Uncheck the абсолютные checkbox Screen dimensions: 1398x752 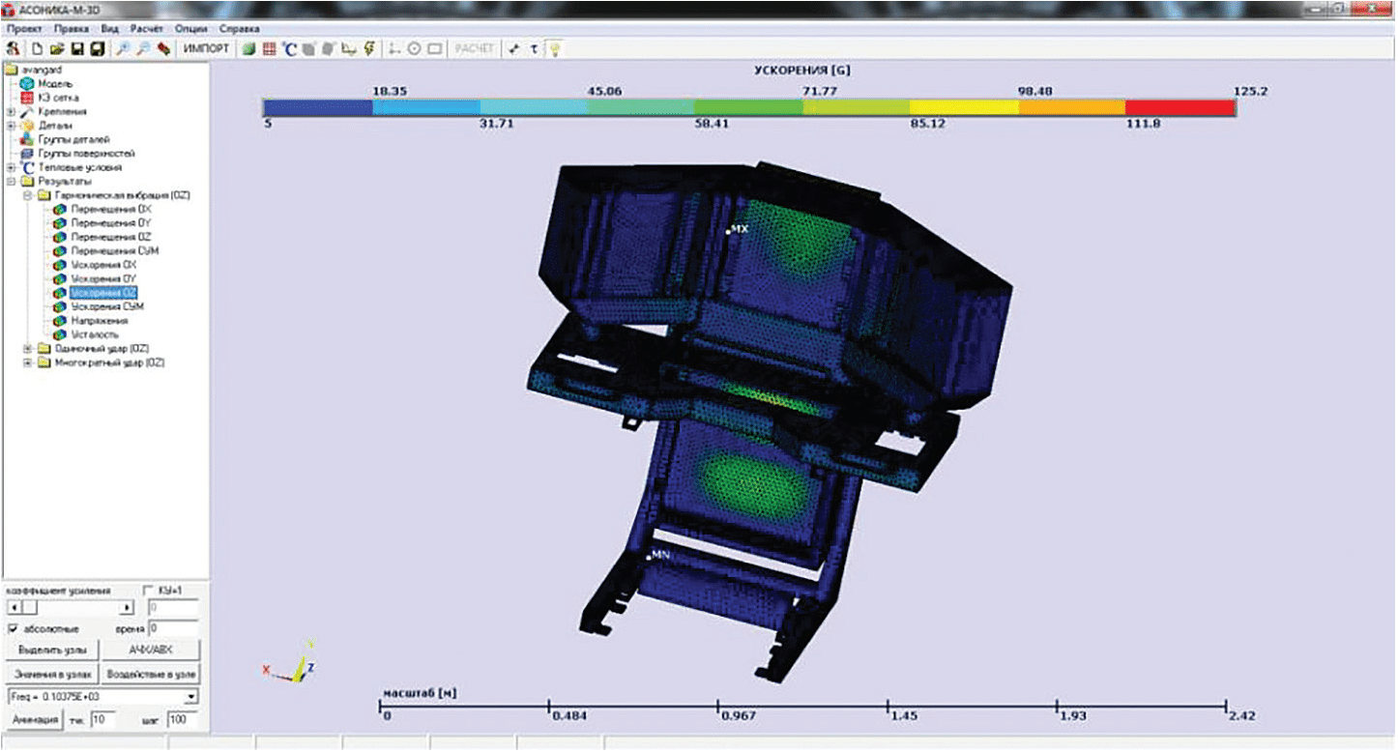click(x=13, y=628)
